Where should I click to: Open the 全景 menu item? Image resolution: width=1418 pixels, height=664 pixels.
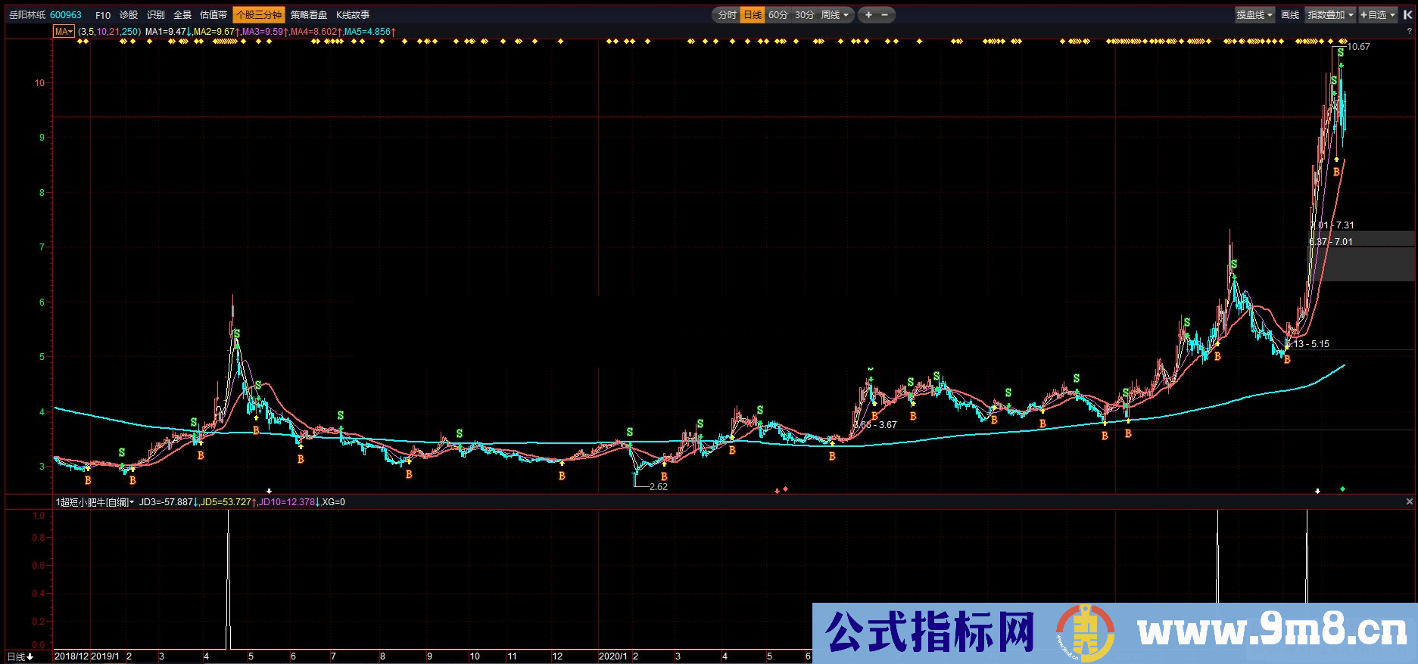coord(182,15)
